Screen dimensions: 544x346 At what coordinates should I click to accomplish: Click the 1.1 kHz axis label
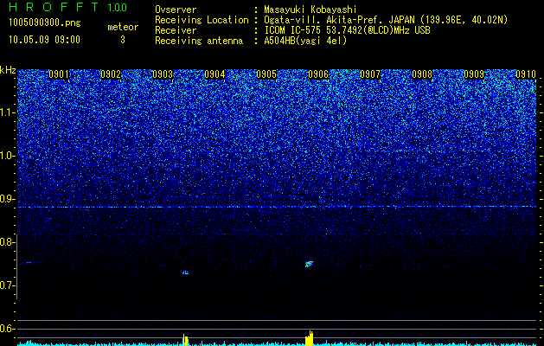(x=8, y=112)
